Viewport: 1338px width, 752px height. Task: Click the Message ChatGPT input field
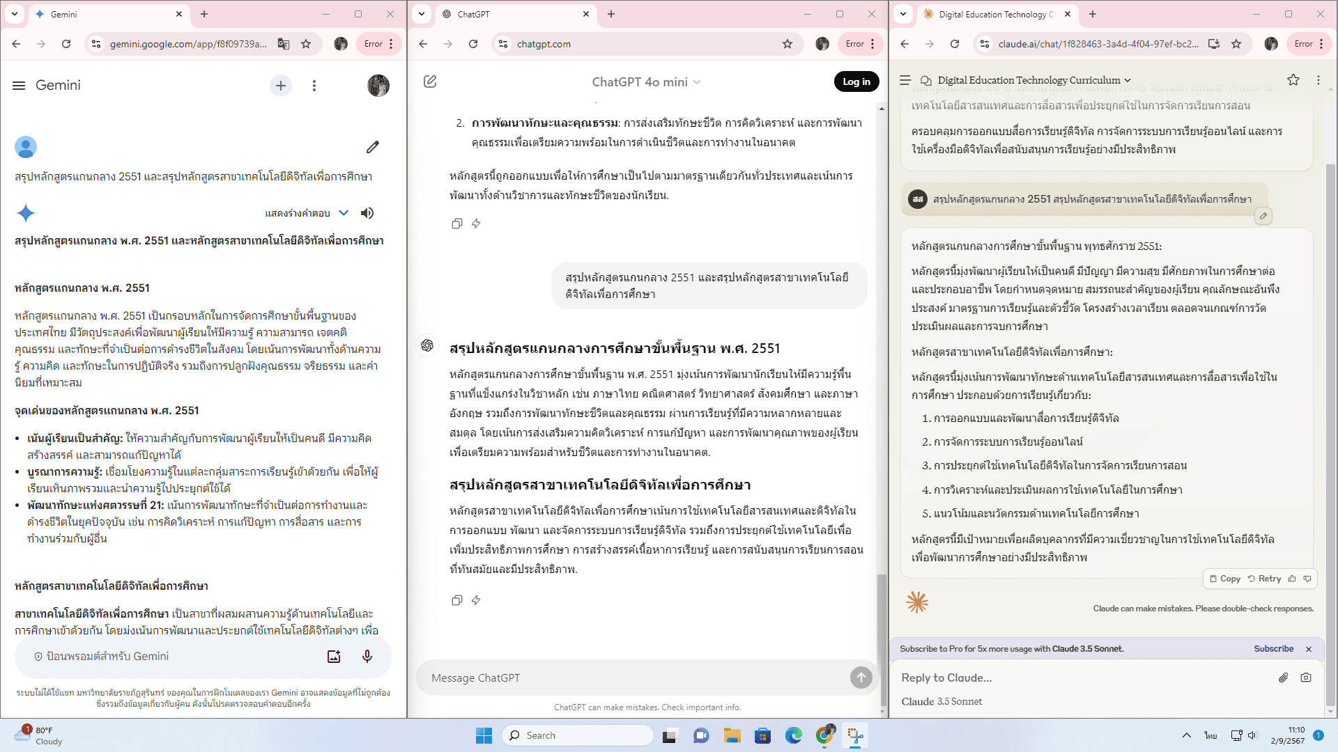(627, 677)
